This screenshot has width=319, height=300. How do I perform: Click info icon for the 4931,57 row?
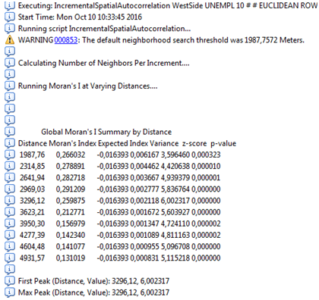(x=10, y=258)
